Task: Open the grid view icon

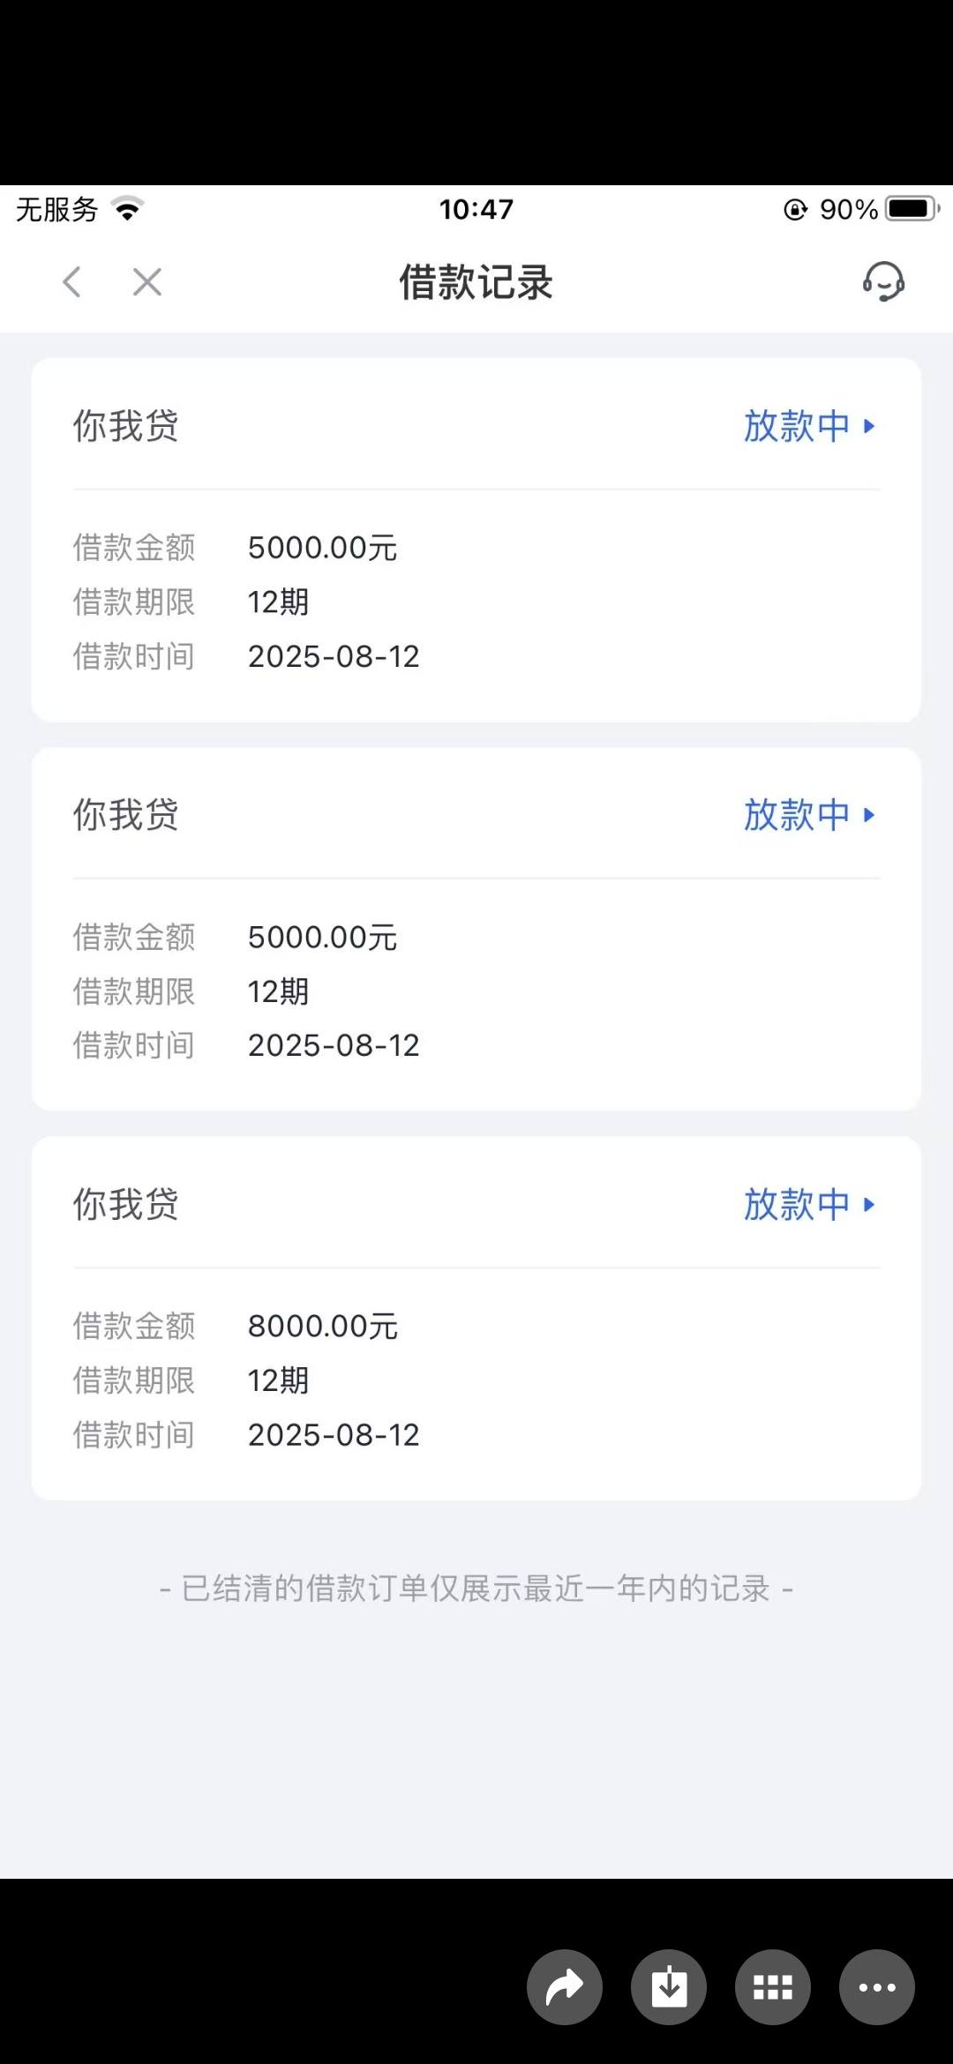Action: 773,1987
